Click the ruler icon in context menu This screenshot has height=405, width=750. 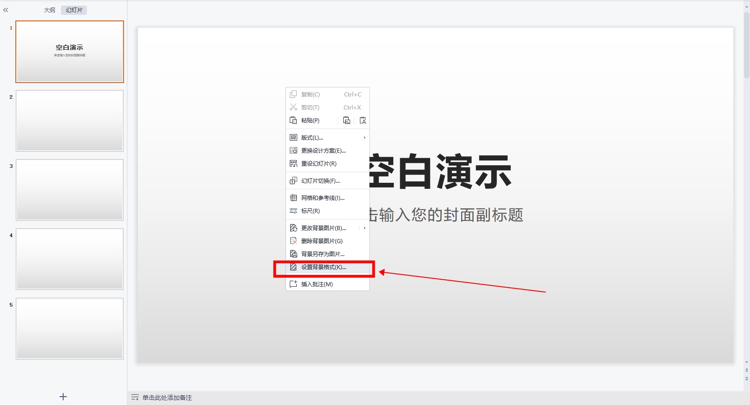(x=293, y=211)
